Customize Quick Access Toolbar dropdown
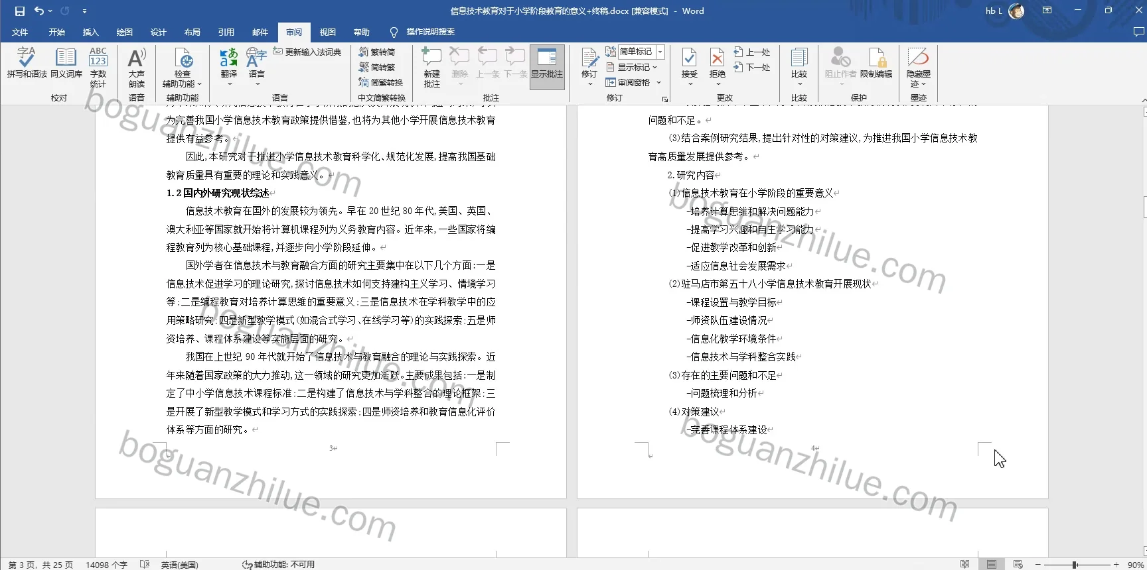The height and width of the screenshot is (570, 1147). pyautogui.click(x=84, y=11)
